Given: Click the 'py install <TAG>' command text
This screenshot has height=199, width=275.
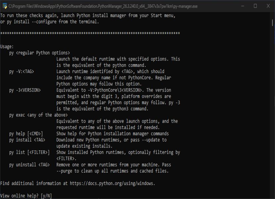Looking at the screenshot, I should (x=27, y=140).
